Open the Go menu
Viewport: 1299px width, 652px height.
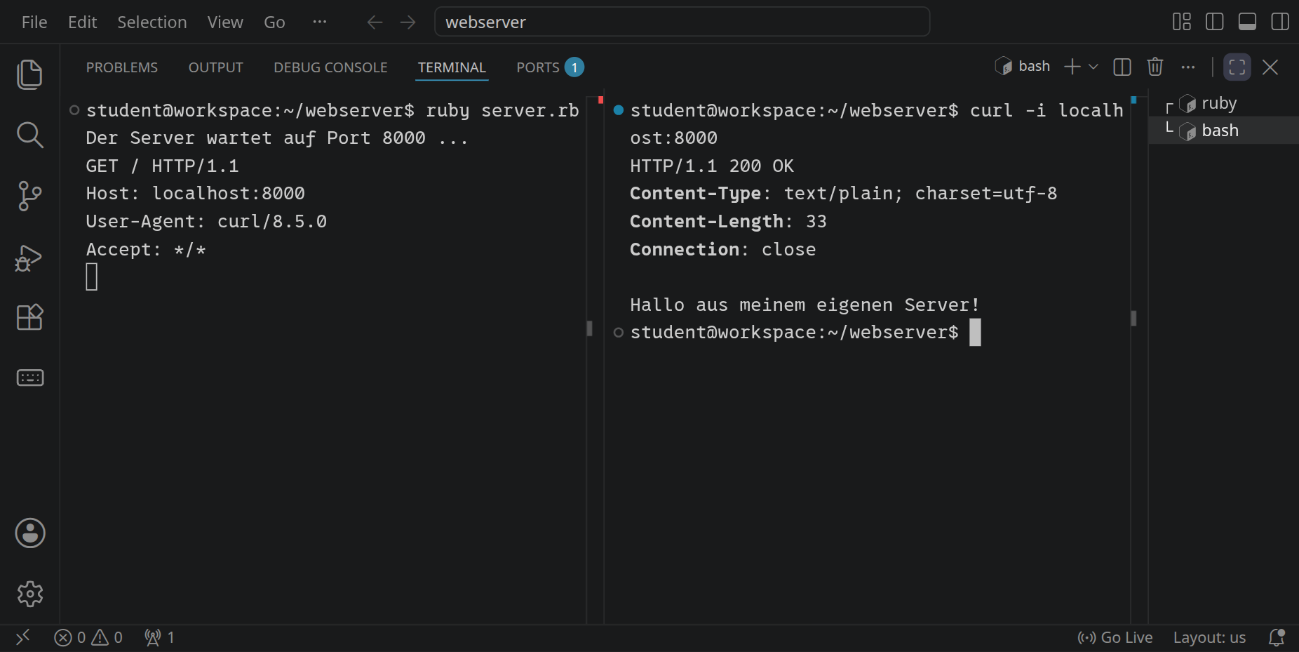click(x=274, y=22)
